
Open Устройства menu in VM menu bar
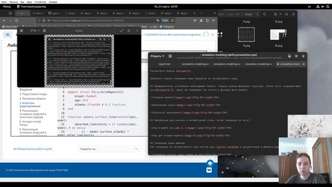(40, 2)
